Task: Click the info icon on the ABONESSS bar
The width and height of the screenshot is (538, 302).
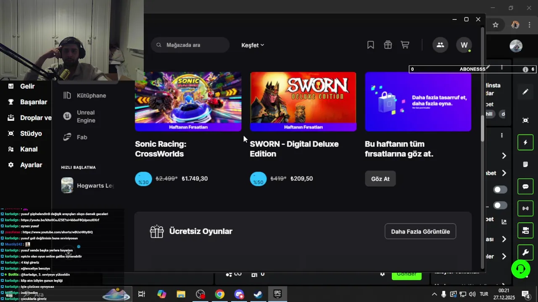Action: [525, 69]
